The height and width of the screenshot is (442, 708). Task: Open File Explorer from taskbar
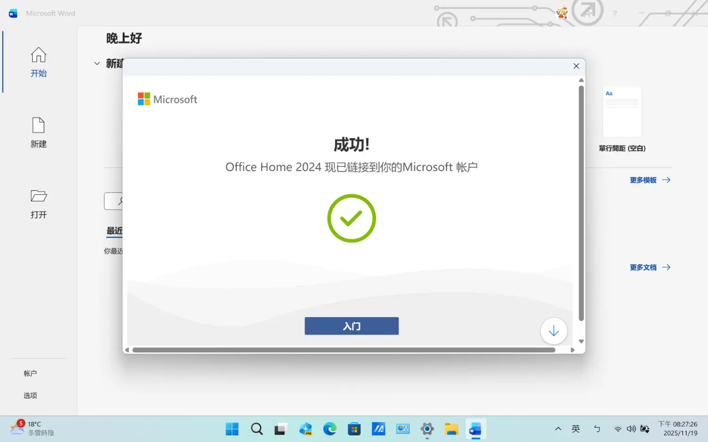tap(451, 429)
